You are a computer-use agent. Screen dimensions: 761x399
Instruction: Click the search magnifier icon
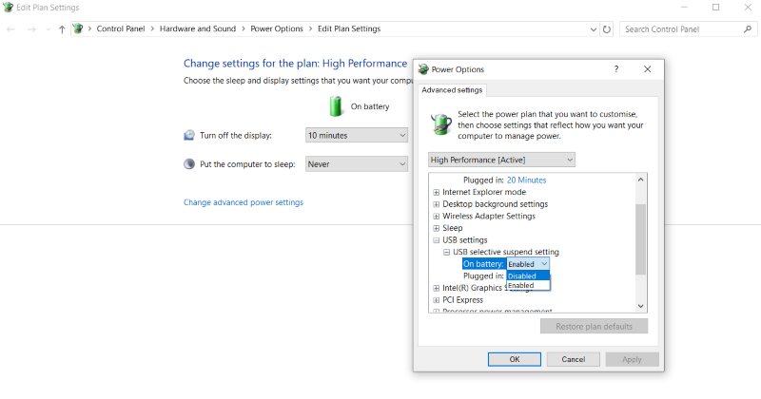click(x=748, y=29)
